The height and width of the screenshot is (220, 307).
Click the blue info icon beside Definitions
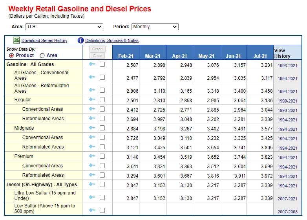click(81, 40)
